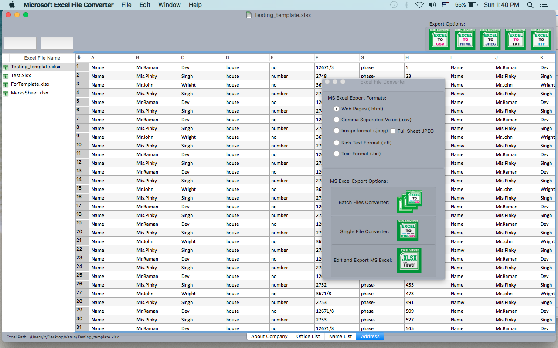This screenshot has width=558, height=348.
Task: Click the plus button to add a file
Action: [20, 43]
